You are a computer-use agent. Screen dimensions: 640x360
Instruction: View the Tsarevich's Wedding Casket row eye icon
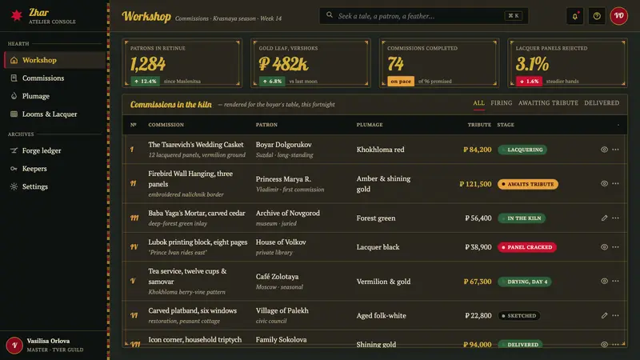pyautogui.click(x=604, y=150)
